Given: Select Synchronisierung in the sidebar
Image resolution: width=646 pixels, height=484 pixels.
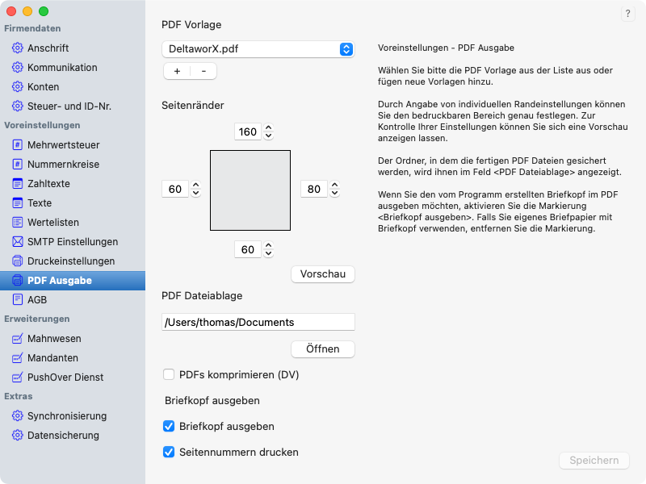Looking at the screenshot, I should (x=66, y=416).
